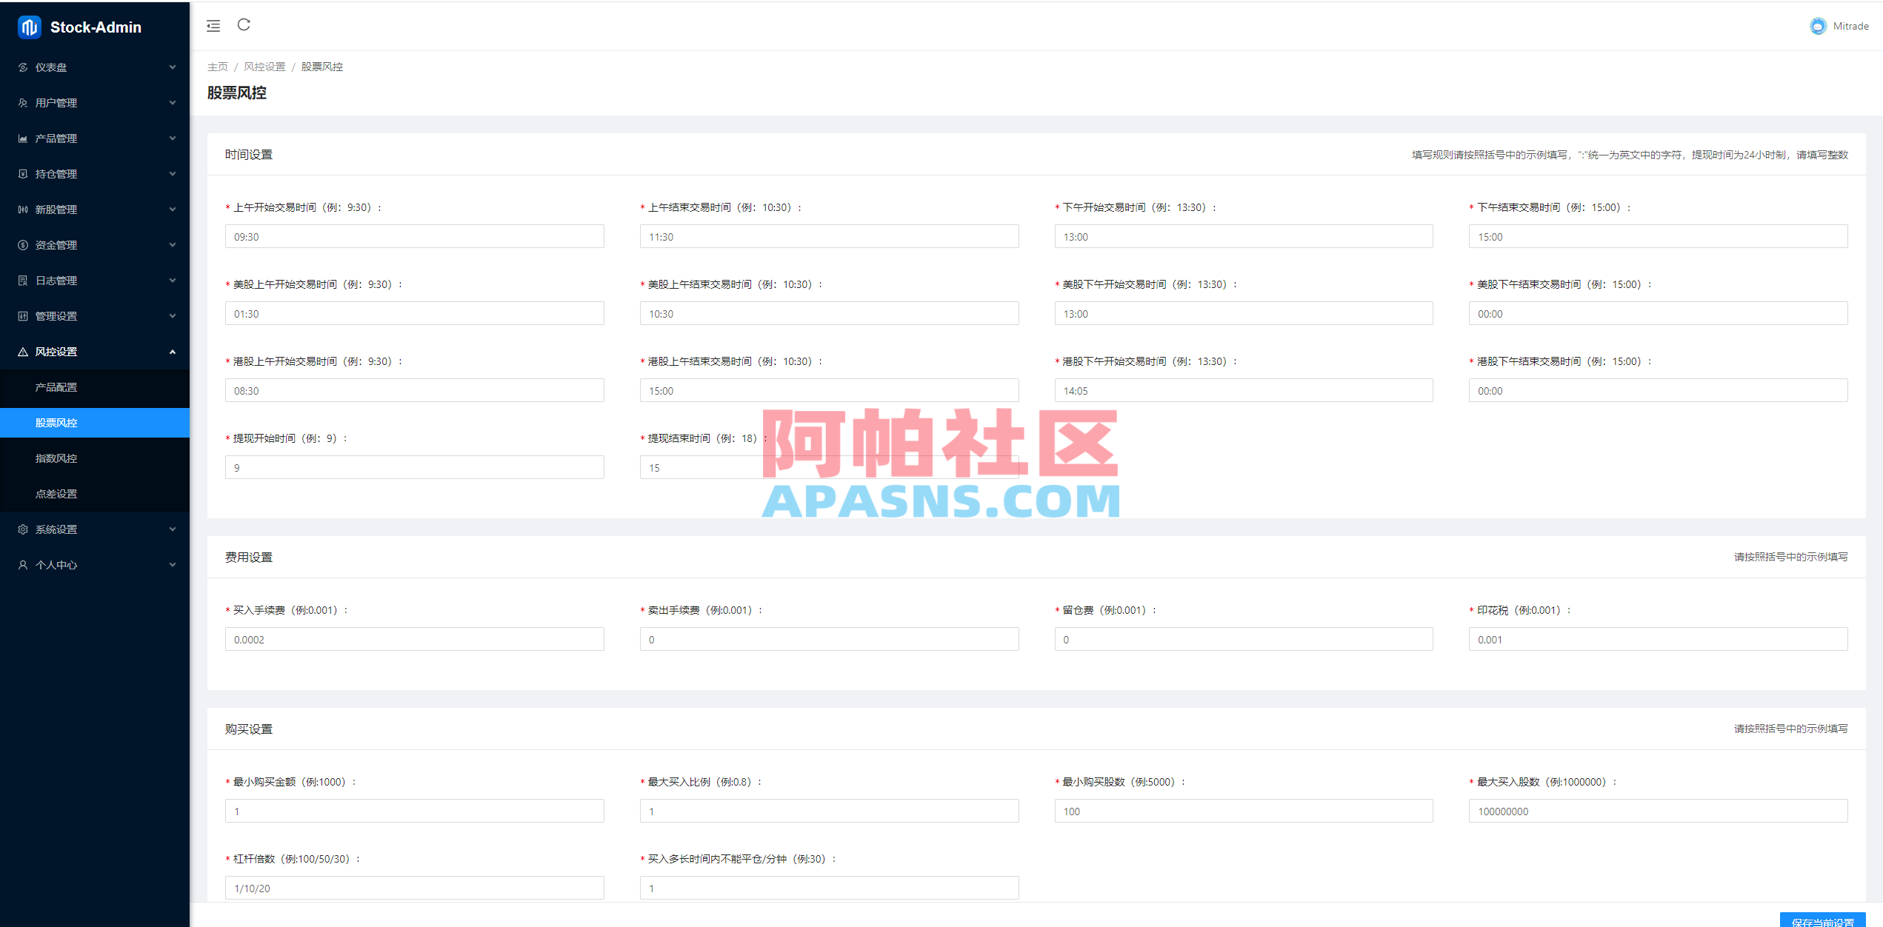This screenshot has width=1883, height=927.
Task: Collapse the sidebar with the hamburger icon
Action: tap(213, 25)
